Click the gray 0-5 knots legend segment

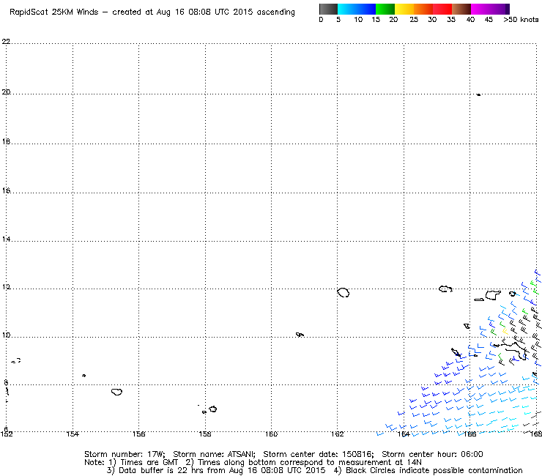(328, 9)
